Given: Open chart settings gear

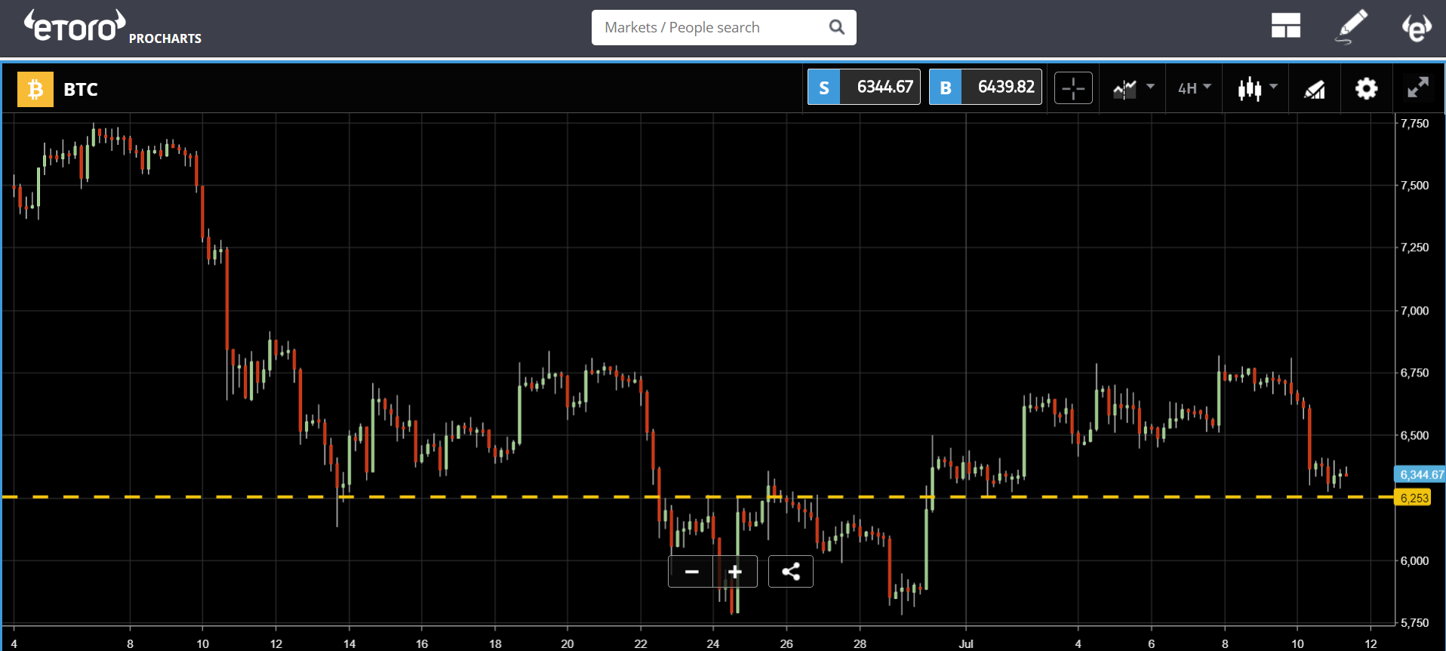Looking at the screenshot, I should tap(1366, 89).
